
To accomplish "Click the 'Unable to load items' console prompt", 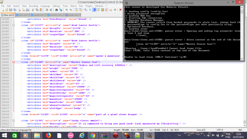I will click(x=155, y=57).
